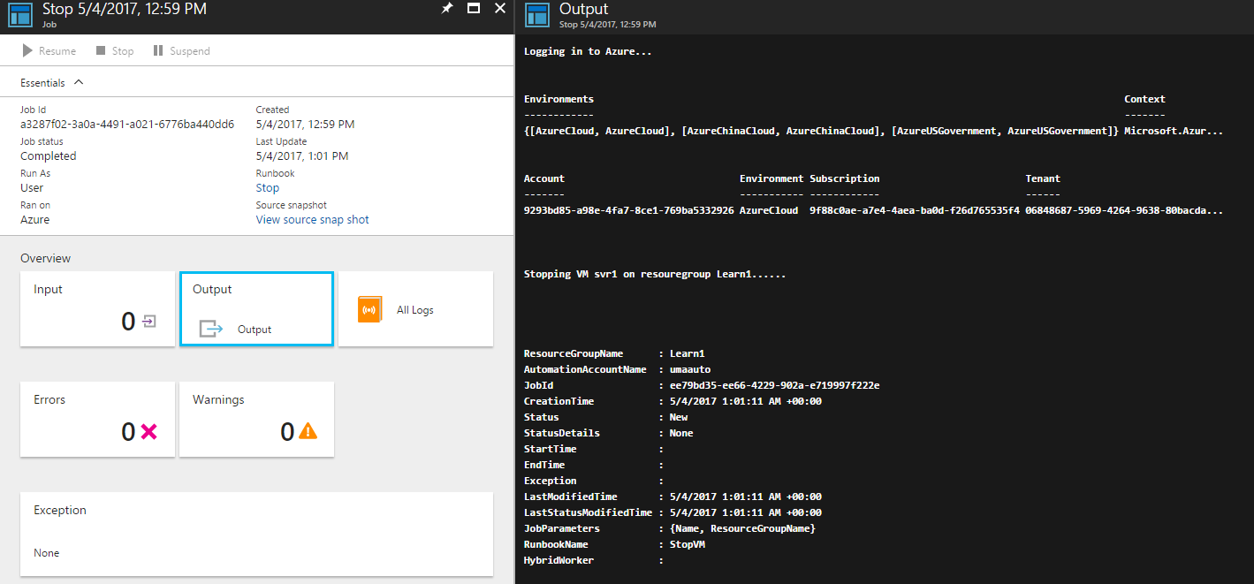Click the LastStatusModifiedTime output row
This screenshot has width=1254, height=584.
pos(673,512)
